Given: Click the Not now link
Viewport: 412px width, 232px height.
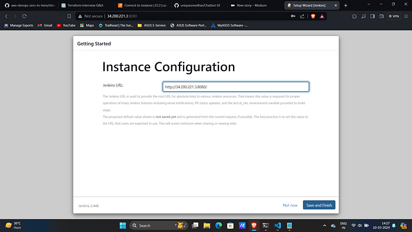Looking at the screenshot, I should (290, 205).
